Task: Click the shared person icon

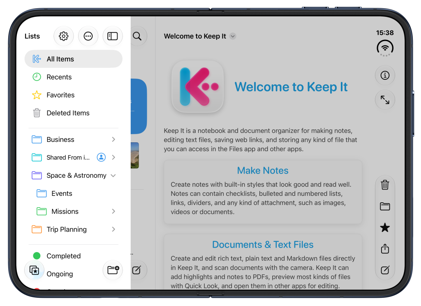Action: click(x=101, y=157)
